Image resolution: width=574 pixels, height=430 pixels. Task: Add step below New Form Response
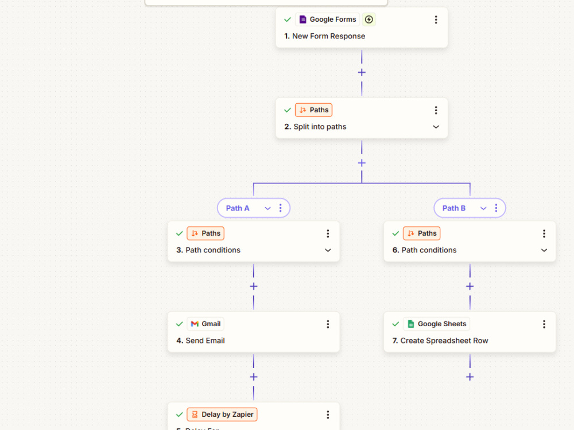click(362, 72)
